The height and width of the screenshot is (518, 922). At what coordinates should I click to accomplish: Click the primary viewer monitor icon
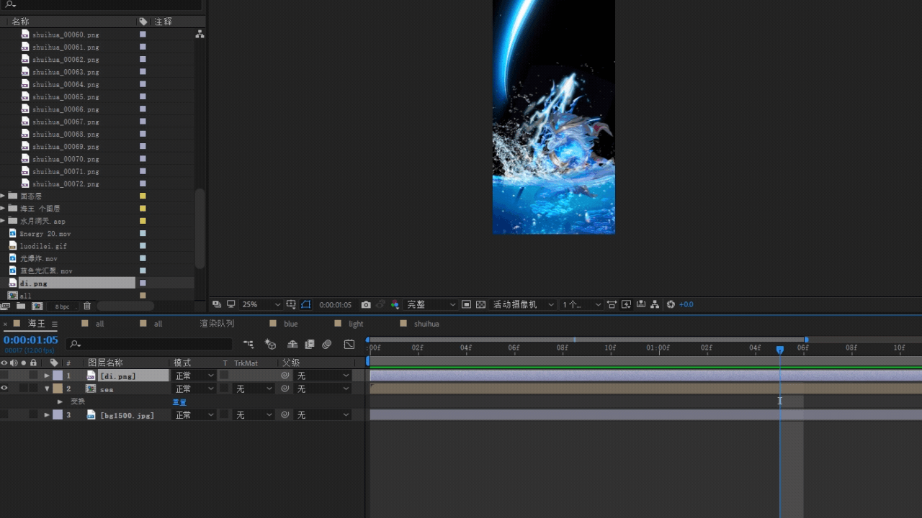pos(230,304)
